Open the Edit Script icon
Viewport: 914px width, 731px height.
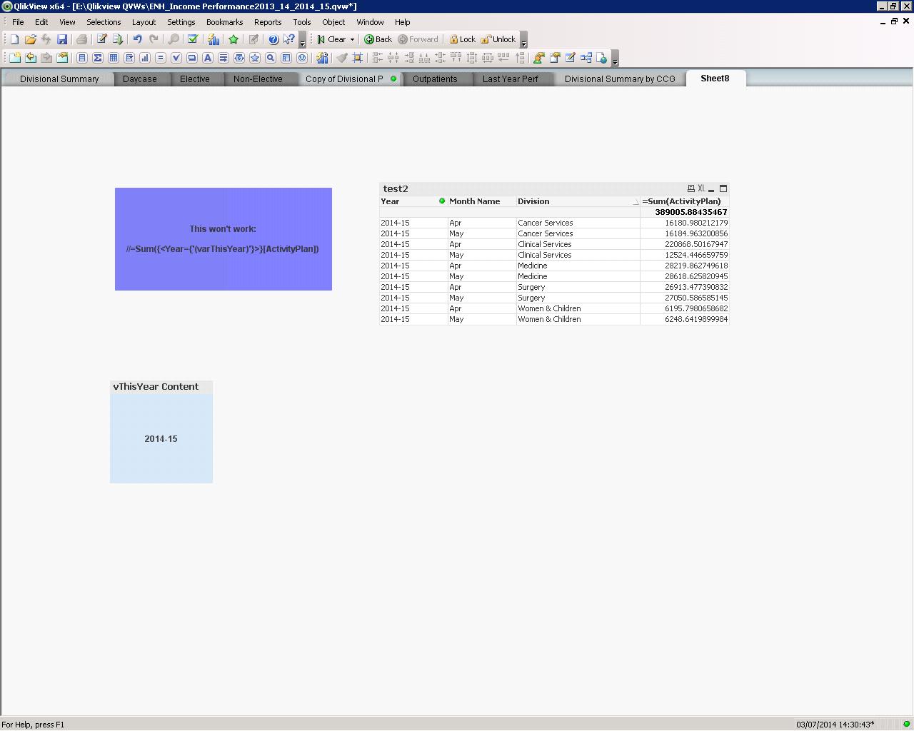click(101, 39)
